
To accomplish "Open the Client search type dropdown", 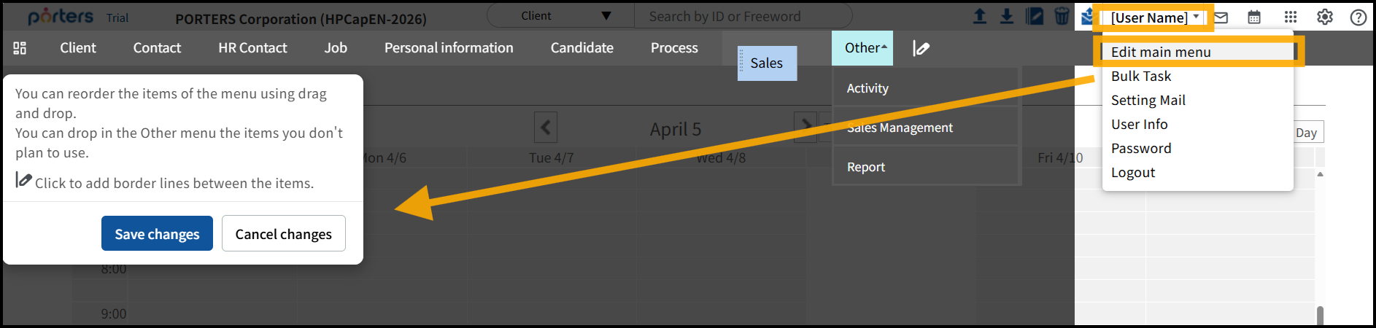I will (x=560, y=16).
